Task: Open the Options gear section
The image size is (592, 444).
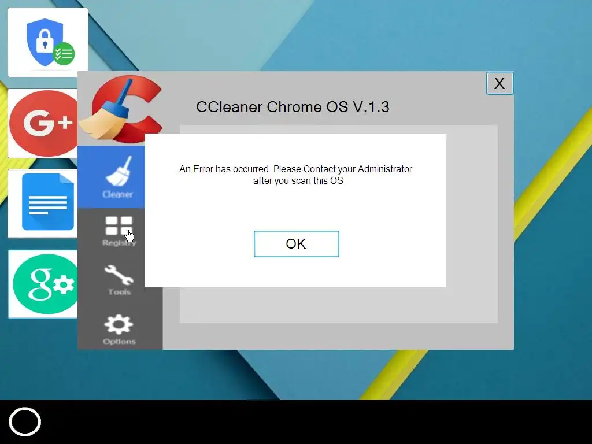Action: point(119,329)
